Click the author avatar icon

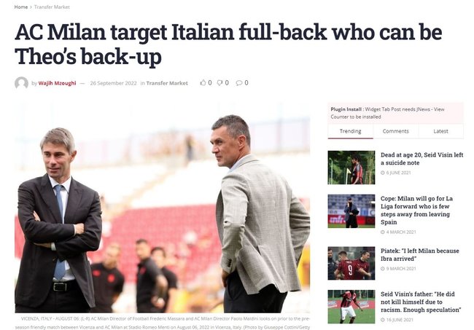point(21,83)
